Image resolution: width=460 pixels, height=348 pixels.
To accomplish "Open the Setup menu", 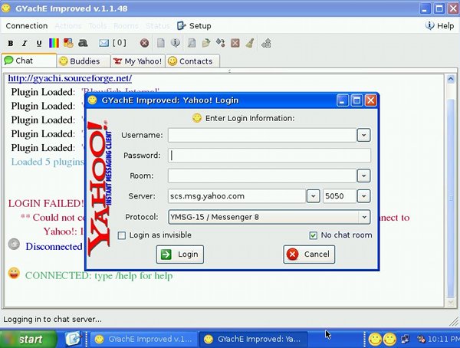I will [194, 26].
